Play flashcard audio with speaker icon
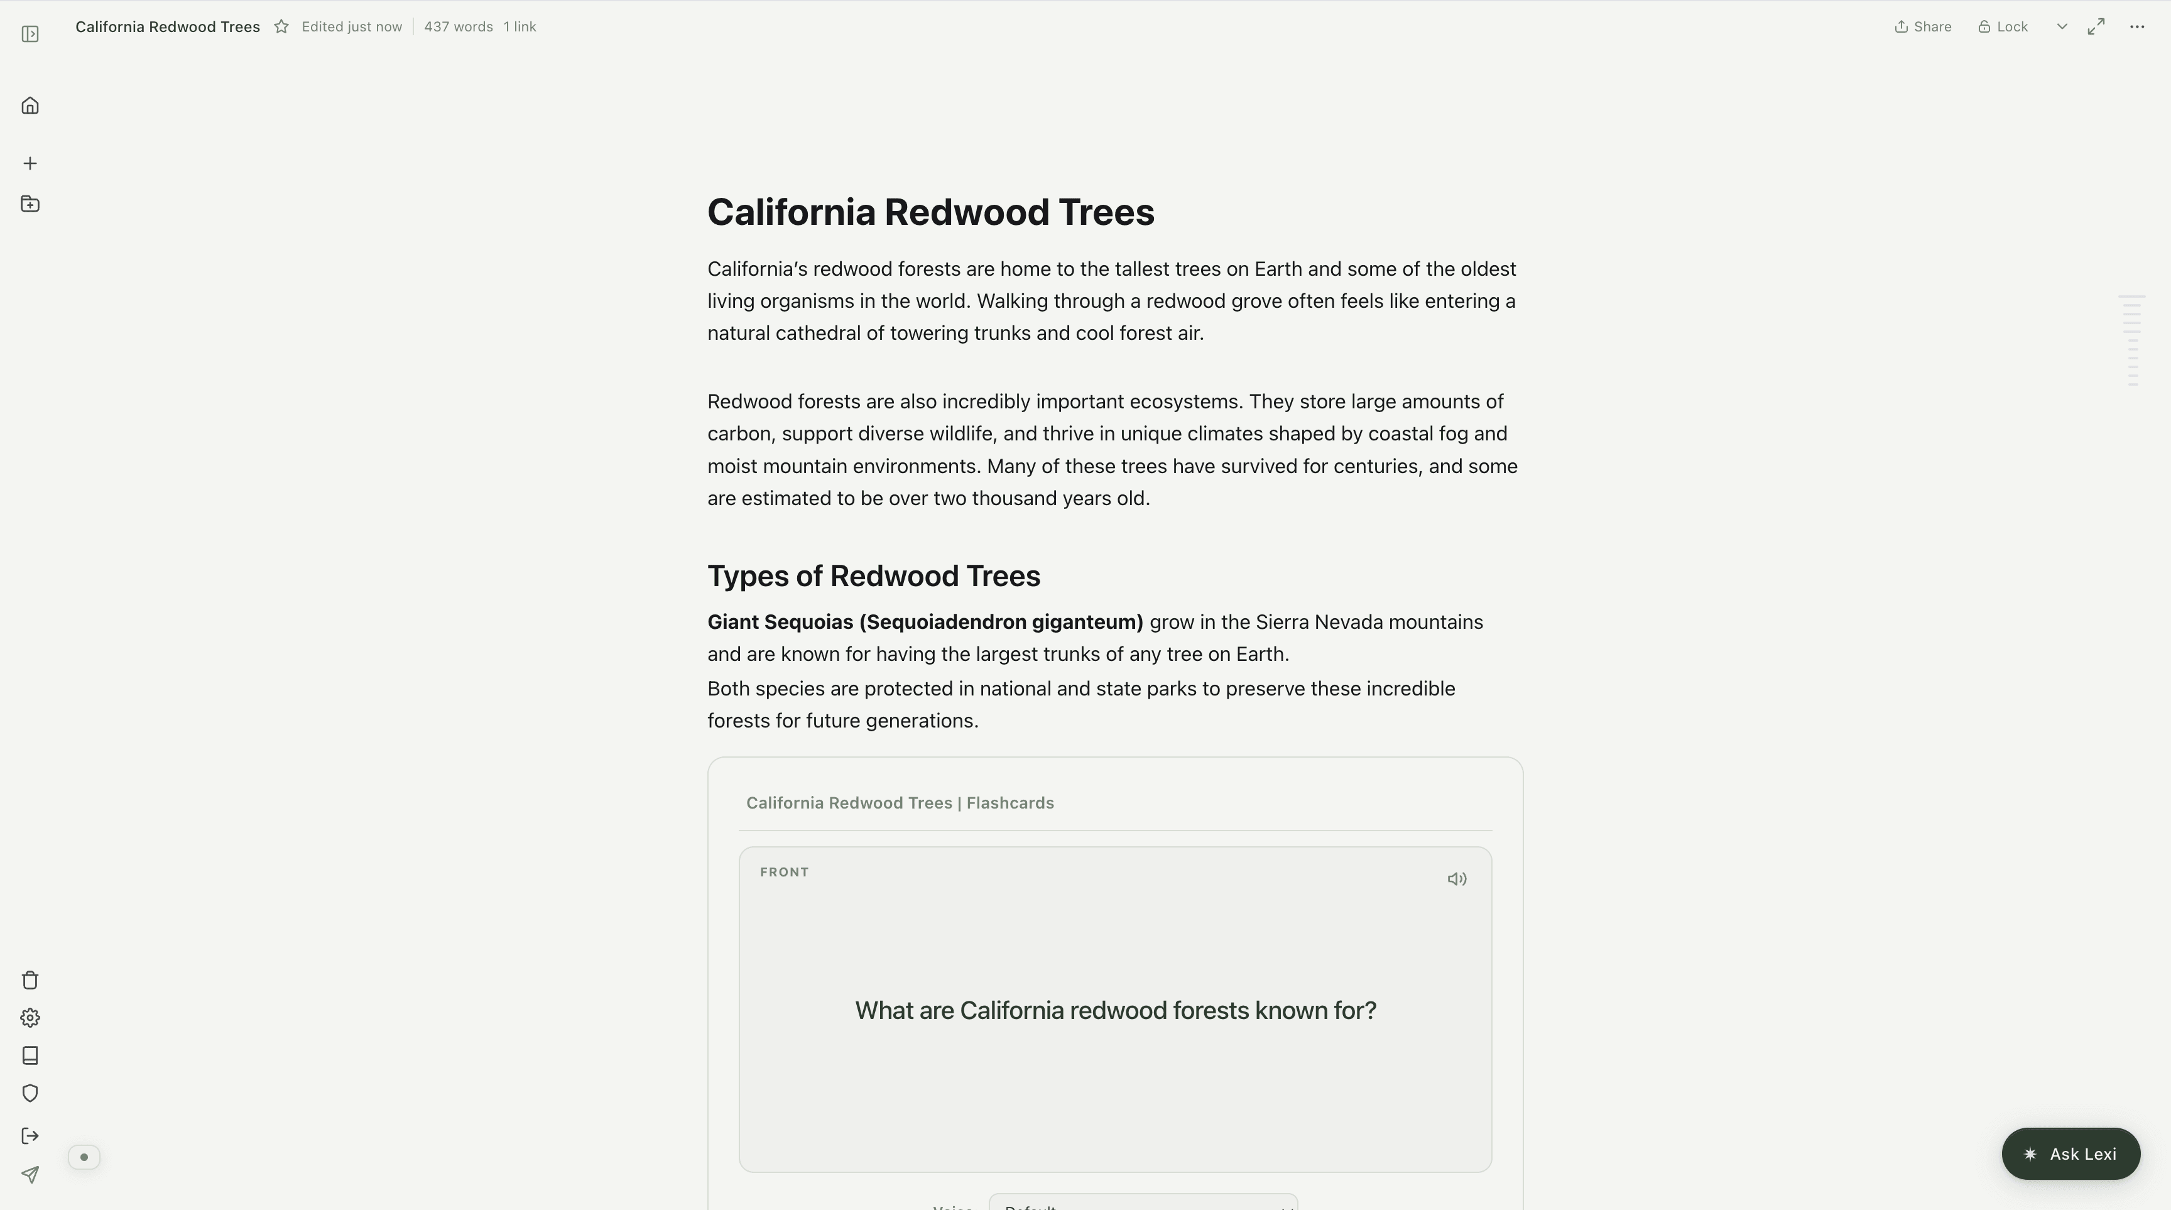Image resolution: width=2171 pixels, height=1210 pixels. 1456,879
